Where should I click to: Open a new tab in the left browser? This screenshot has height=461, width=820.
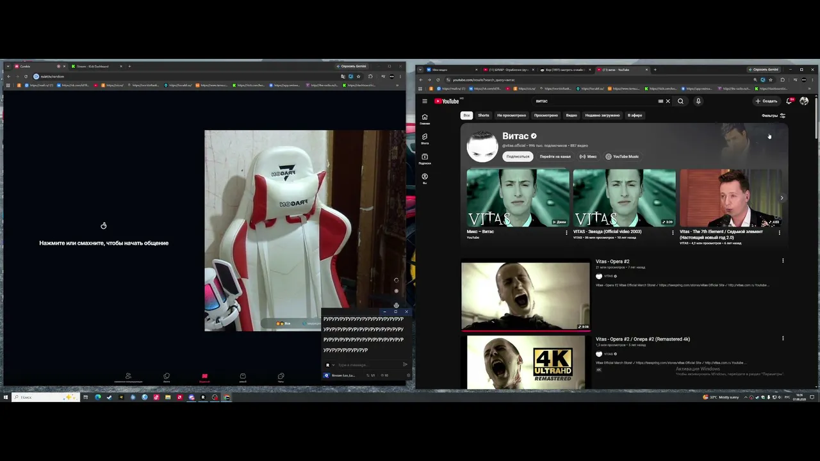pos(129,66)
